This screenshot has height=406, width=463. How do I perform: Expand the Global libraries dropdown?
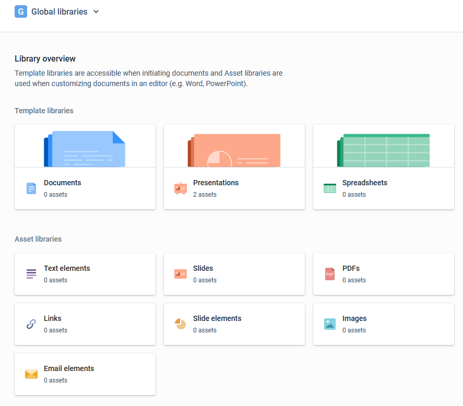[96, 11]
